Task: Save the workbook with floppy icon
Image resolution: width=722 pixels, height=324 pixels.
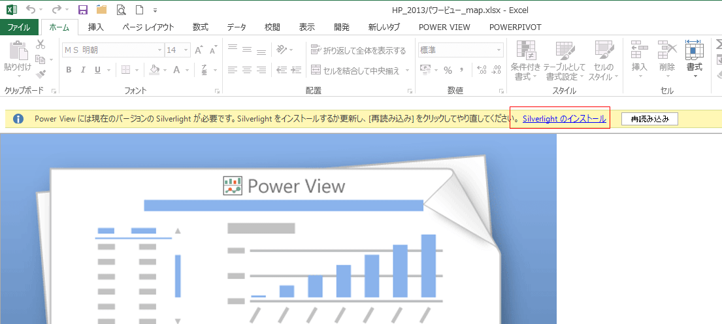Action: 83,10
